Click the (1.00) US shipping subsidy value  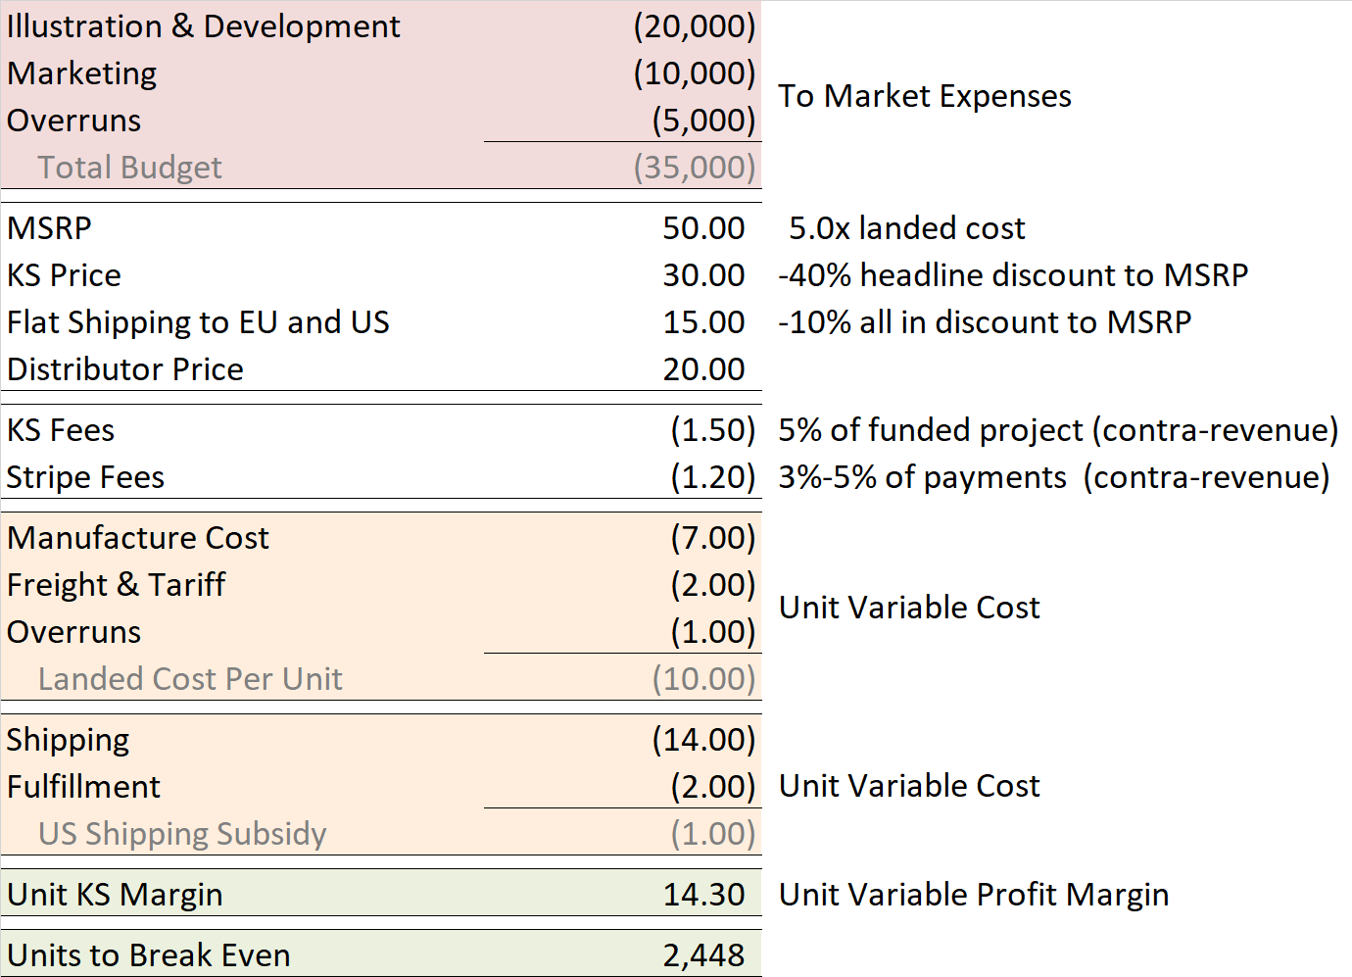click(x=713, y=834)
